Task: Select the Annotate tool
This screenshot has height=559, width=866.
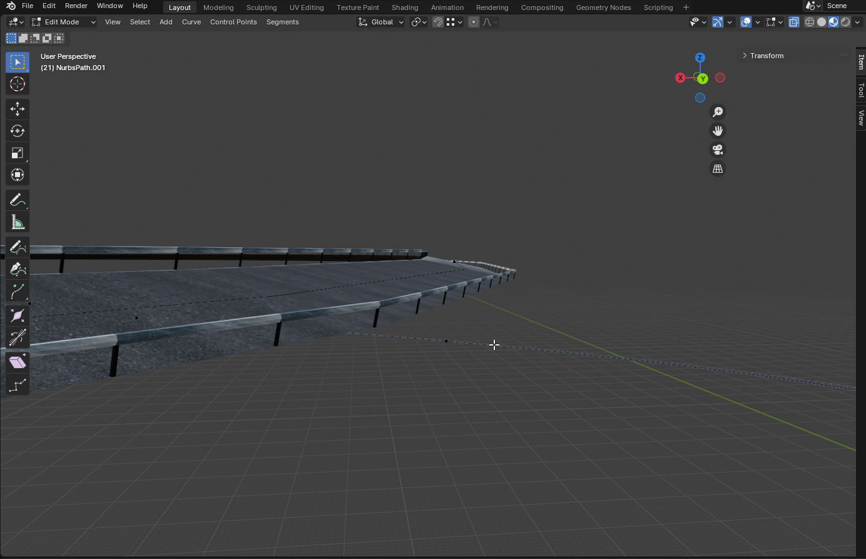Action: click(x=18, y=200)
